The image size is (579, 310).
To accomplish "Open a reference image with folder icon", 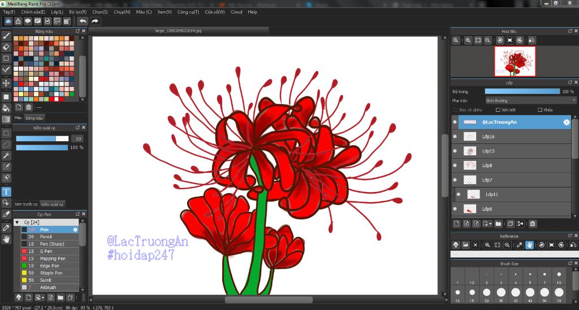I will pos(466,244).
